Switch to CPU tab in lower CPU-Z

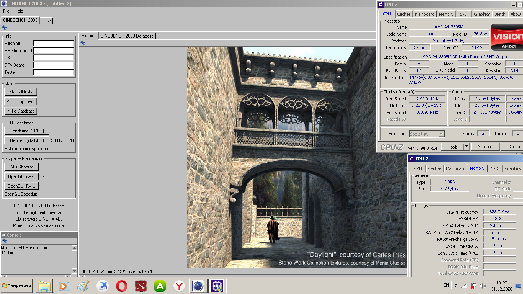[418, 168]
